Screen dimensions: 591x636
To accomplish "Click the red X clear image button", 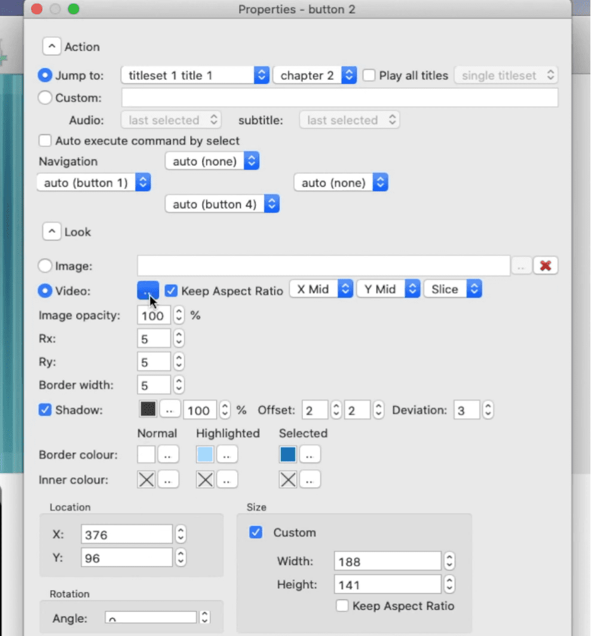I will pyautogui.click(x=545, y=266).
